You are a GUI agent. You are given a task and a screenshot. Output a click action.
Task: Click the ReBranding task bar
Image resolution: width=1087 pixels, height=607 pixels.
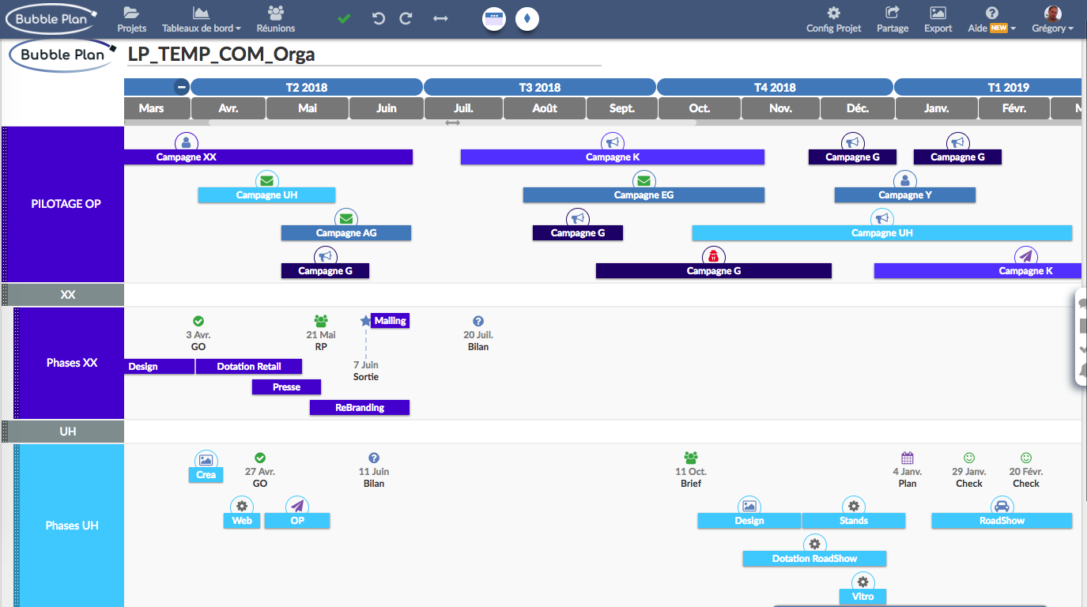pyautogui.click(x=360, y=408)
